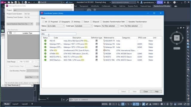Open the Autodesk App Store cart icon
Image resolution: width=191 pixels, height=107 pixels.
point(165,2)
